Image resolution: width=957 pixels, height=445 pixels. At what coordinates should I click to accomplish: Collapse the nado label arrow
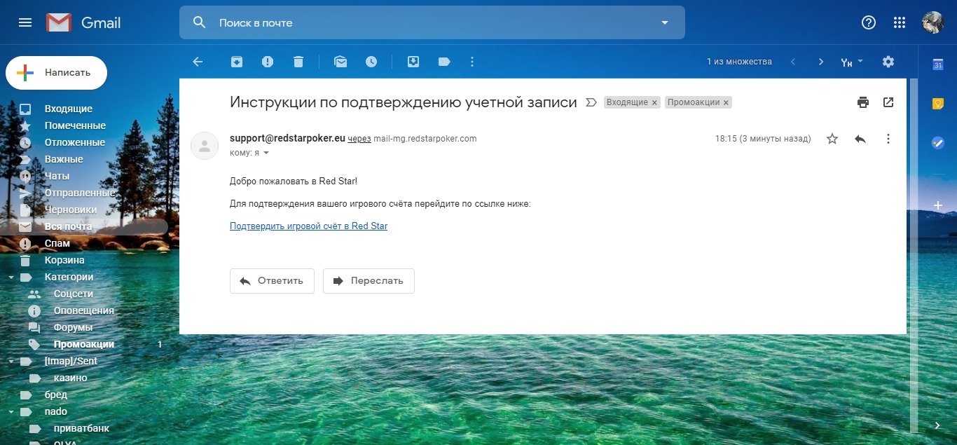coord(11,411)
